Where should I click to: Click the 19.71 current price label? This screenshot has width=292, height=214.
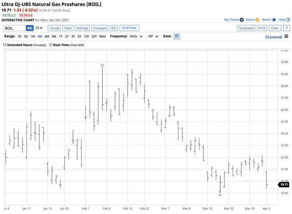point(284,185)
